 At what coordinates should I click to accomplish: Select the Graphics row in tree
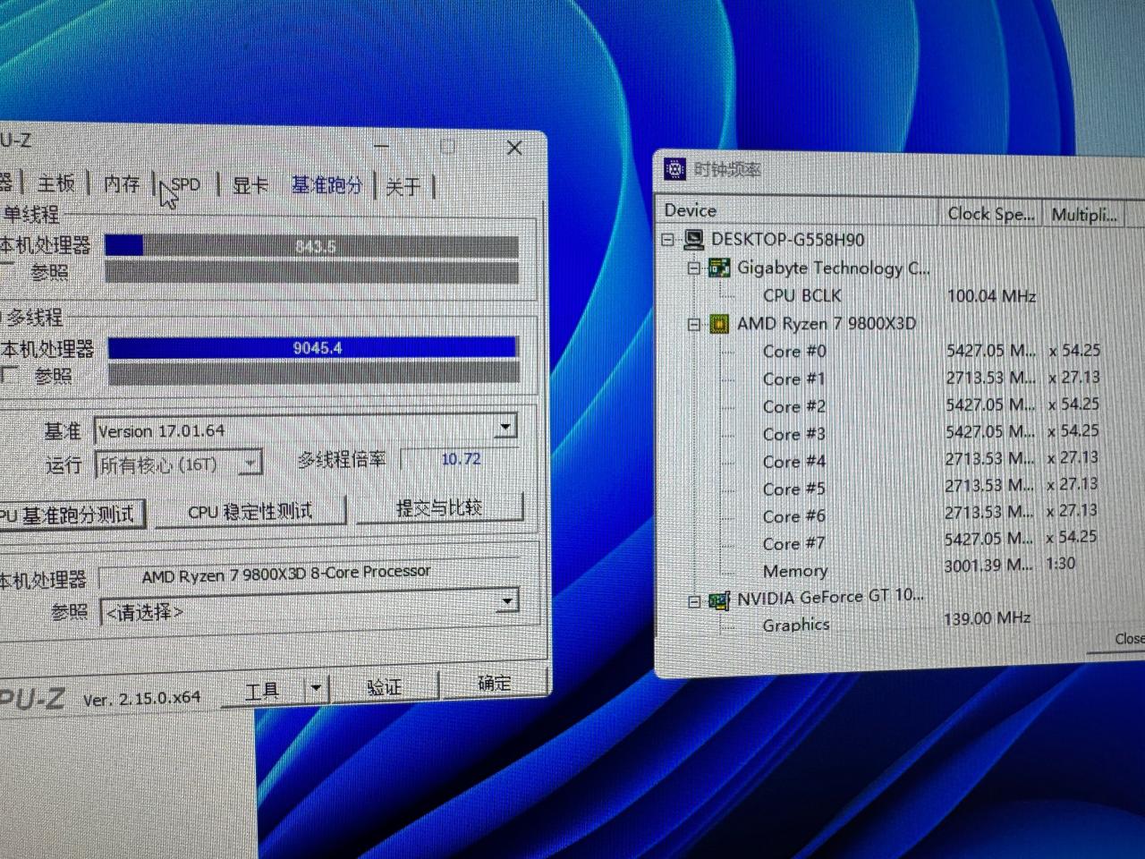796,625
